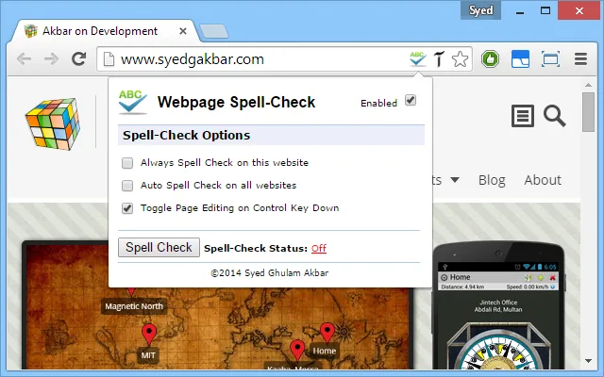Click the Home map pin
604x377 pixels.
pyautogui.click(x=327, y=333)
